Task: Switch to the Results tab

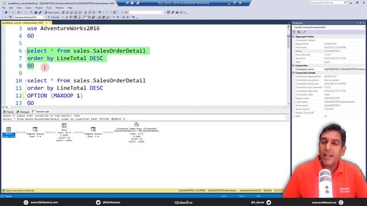Action: point(9,112)
